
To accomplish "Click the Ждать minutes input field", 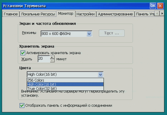I will 44,59.
